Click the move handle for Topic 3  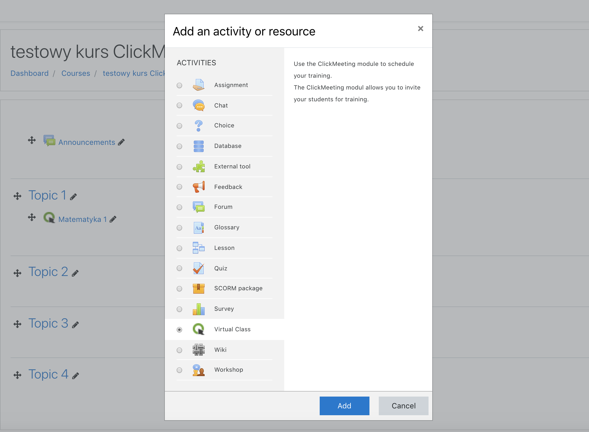click(x=17, y=324)
